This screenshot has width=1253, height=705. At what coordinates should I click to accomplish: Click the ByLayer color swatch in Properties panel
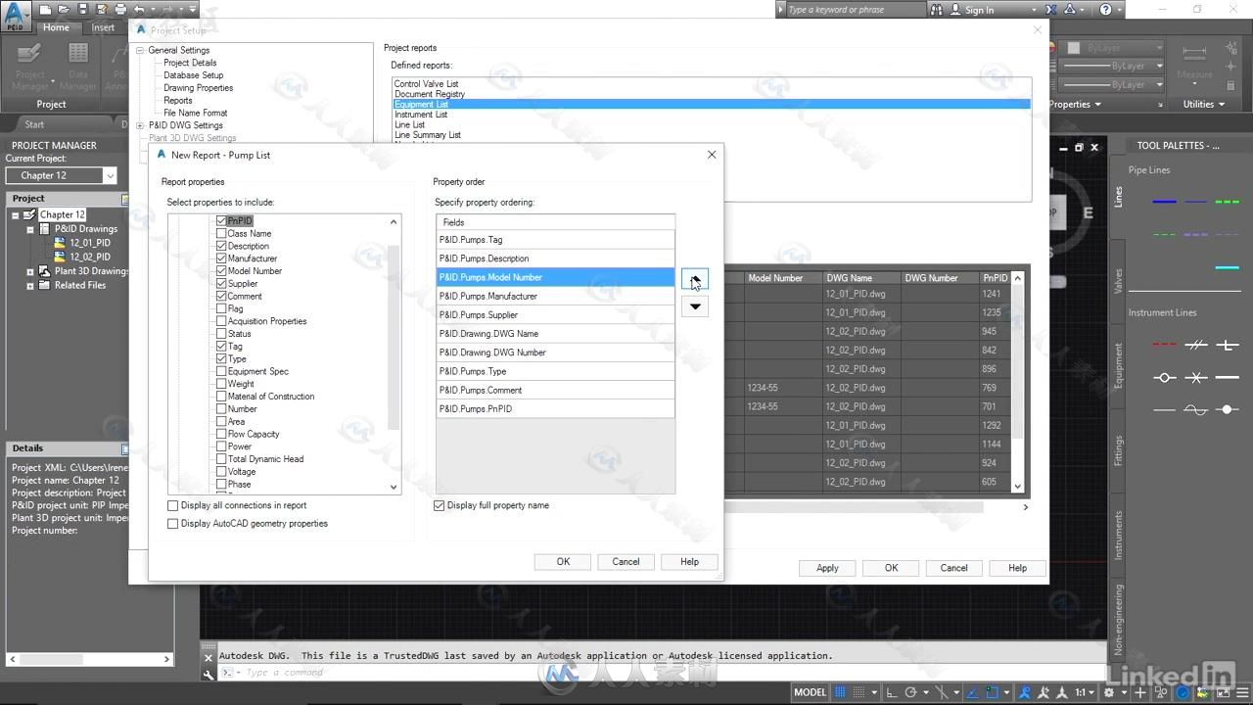coord(1074,48)
